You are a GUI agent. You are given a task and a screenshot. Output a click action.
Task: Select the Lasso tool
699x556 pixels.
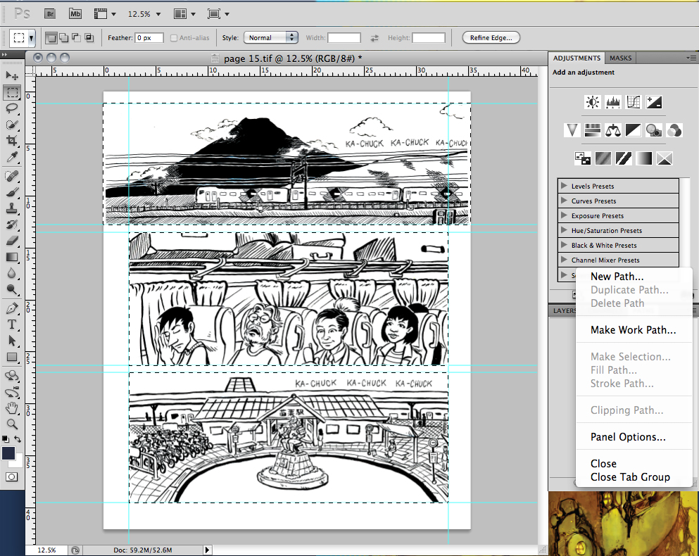[12, 108]
